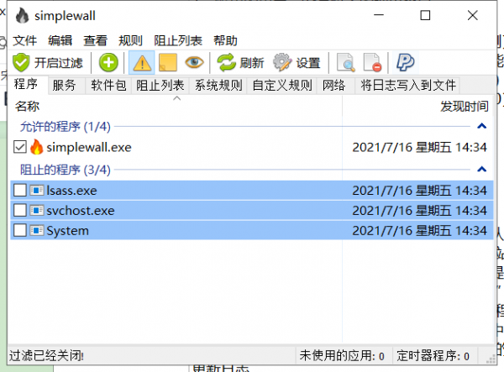
Task: Click the 阻止的程序 (3/4) group header
Action: tap(66, 170)
